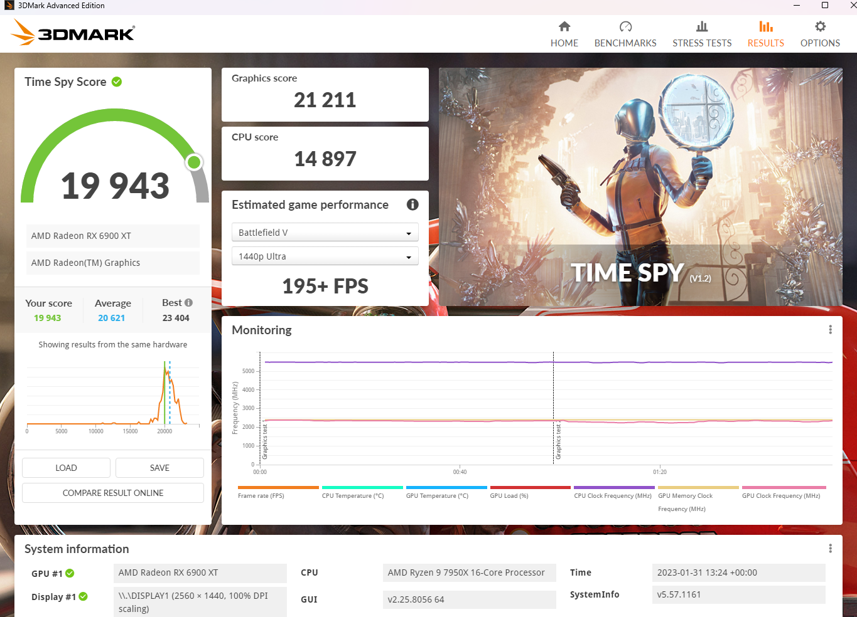
Task: Click the Stress Tests bar chart icon
Action: [702, 26]
